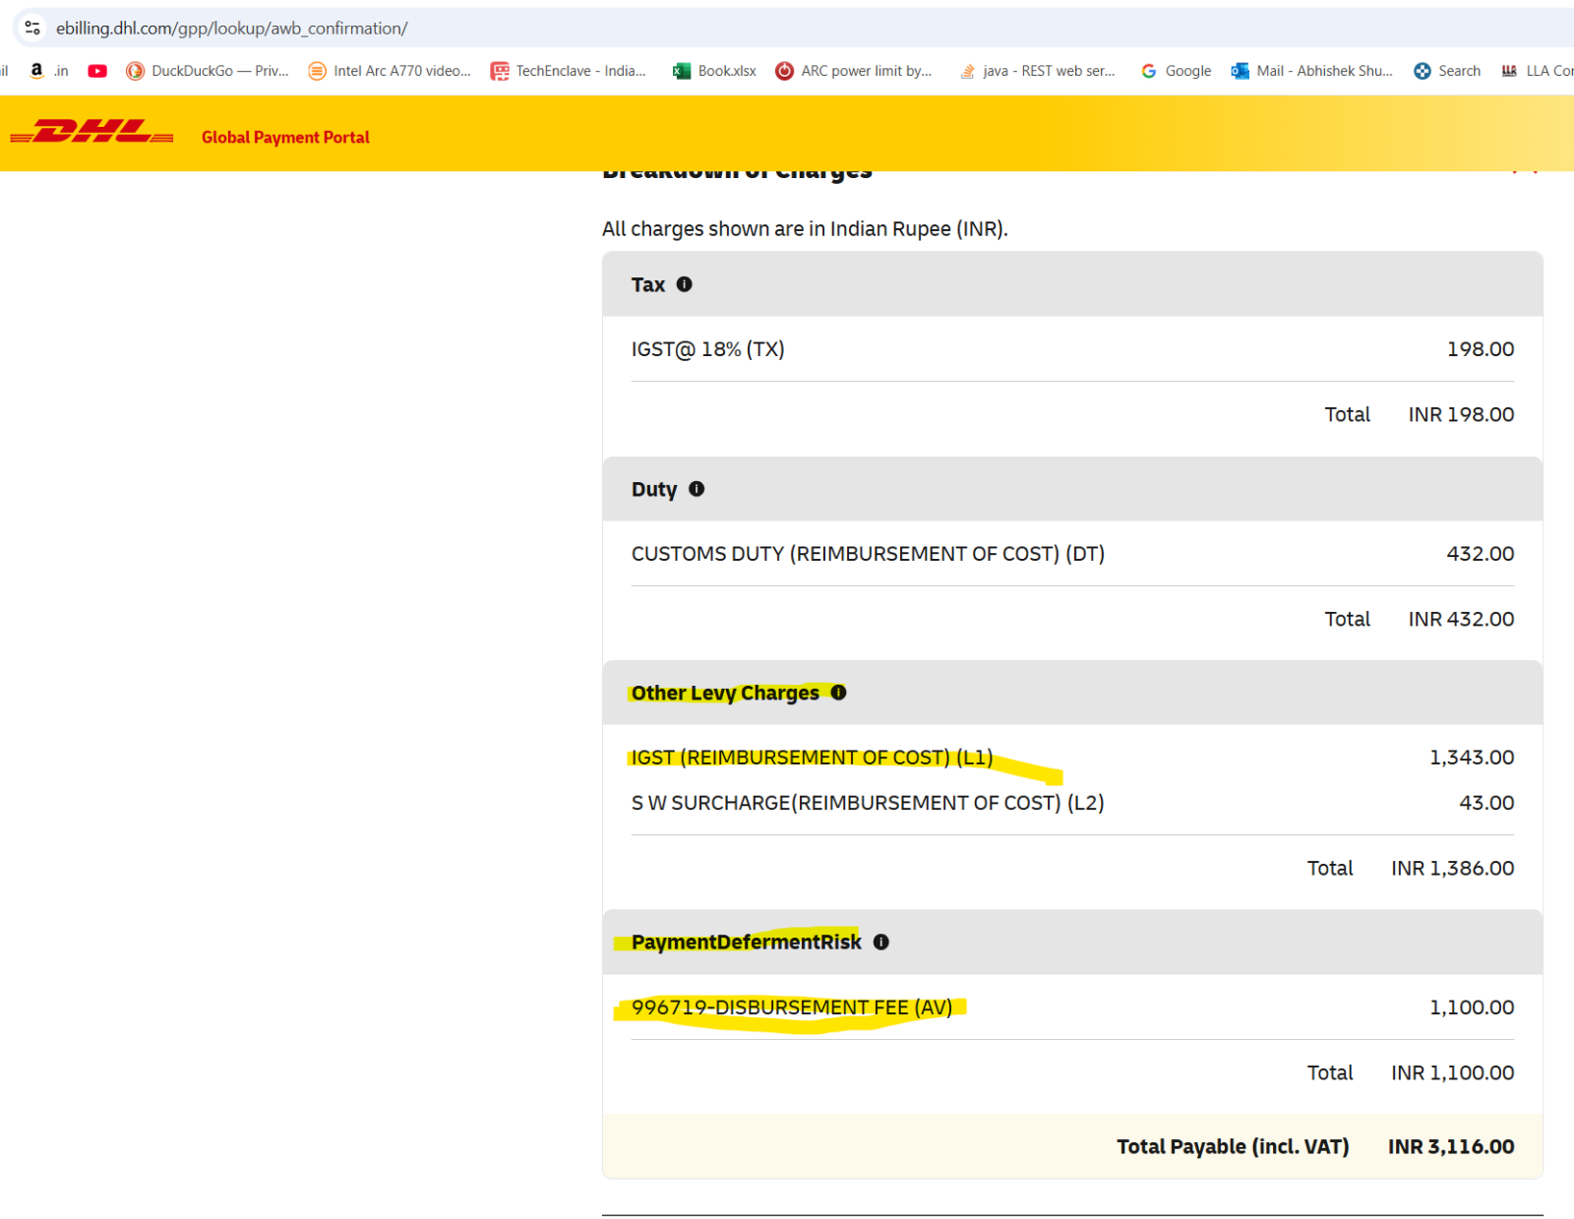The image size is (1574, 1219).
Task: Open the LLA bookmark
Action: tap(1537, 71)
